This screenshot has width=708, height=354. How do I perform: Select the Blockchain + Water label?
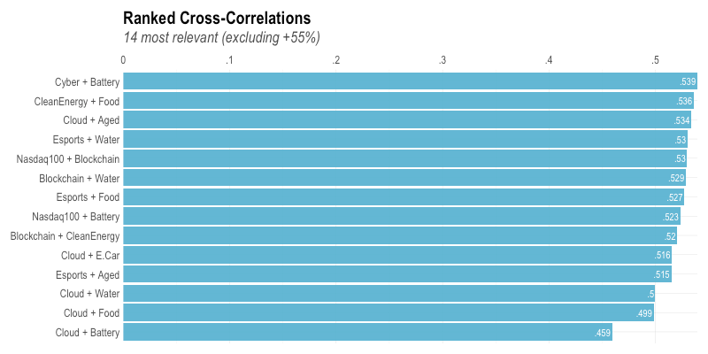(80, 179)
